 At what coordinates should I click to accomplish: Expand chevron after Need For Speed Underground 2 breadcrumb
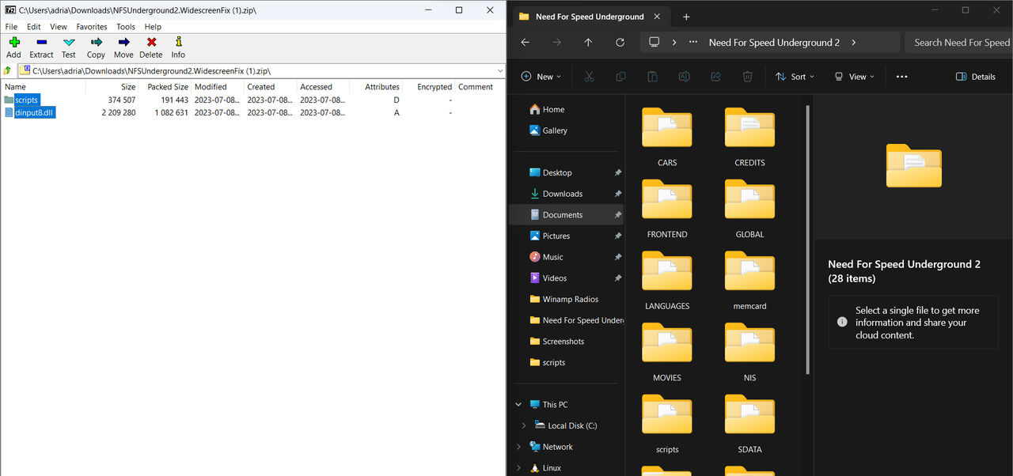click(854, 43)
